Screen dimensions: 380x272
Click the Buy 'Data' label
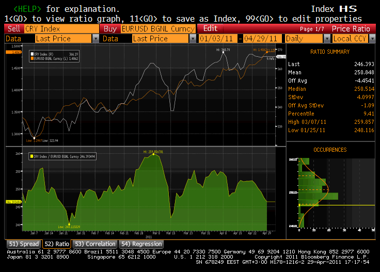point(110,39)
